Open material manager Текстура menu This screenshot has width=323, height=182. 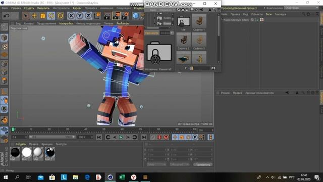pyautogui.click(x=61, y=144)
